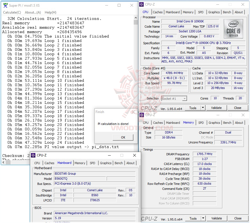Switch to Graphics tab in top CPU-Z window
This screenshot has height=223, width=250.
(x=214, y=12)
